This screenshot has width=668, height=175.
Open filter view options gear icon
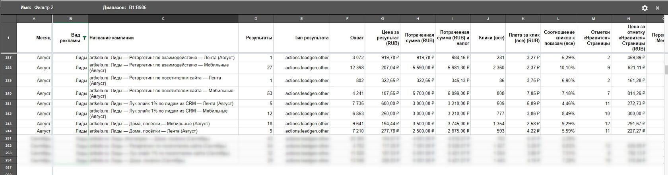coord(645,8)
